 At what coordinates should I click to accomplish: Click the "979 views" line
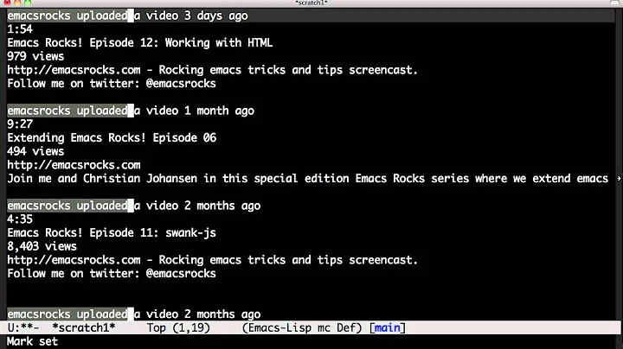pos(35,56)
